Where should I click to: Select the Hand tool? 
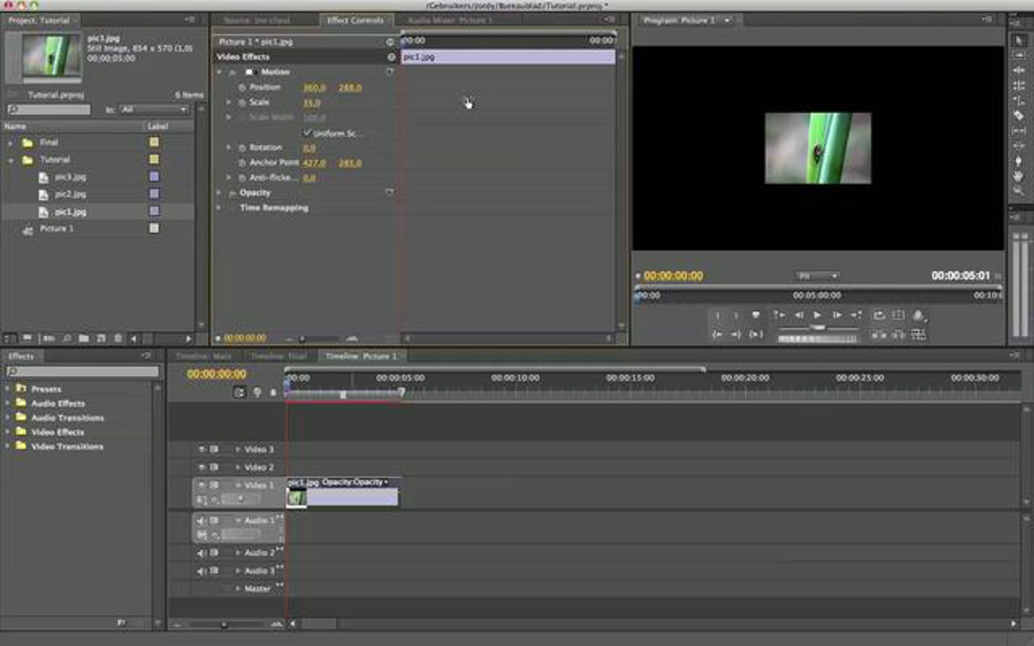pos(1018,177)
